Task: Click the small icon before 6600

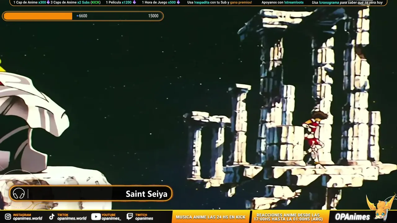Action: pyautogui.click(x=78, y=16)
